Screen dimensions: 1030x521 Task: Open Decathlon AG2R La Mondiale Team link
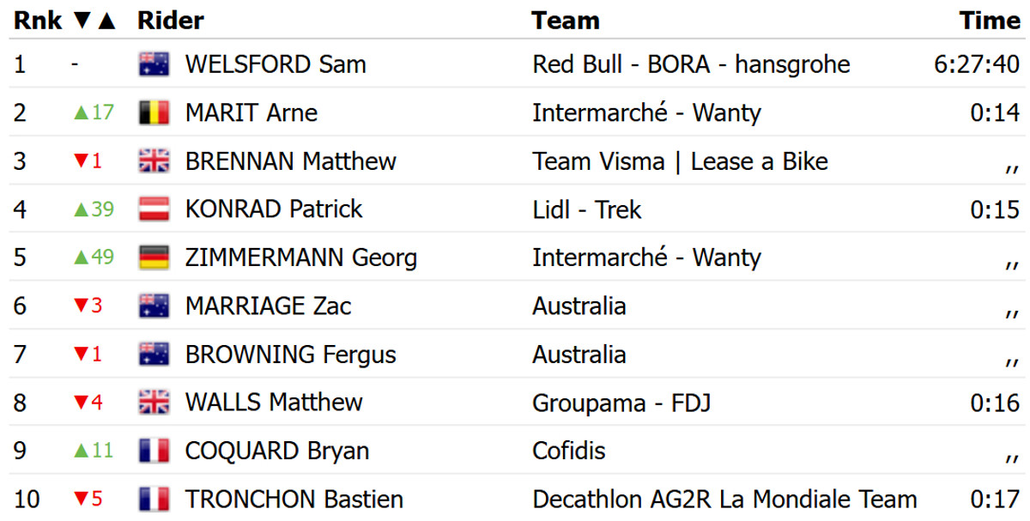click(x=724, y=499)
